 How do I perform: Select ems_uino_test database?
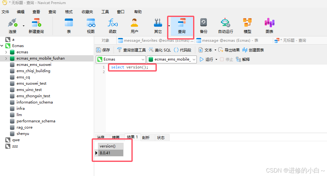[29, 90]
